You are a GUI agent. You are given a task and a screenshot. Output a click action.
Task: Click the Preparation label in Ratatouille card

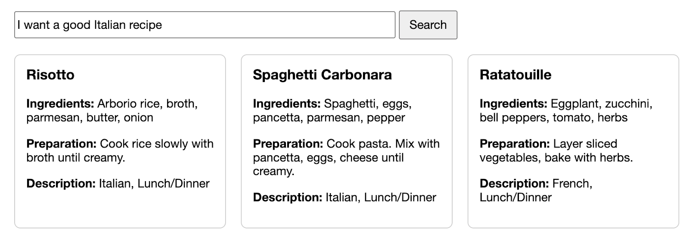515,144
